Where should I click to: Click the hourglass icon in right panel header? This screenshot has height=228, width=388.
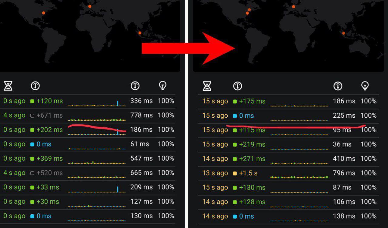pyautogui.click(x=207, y=86)
